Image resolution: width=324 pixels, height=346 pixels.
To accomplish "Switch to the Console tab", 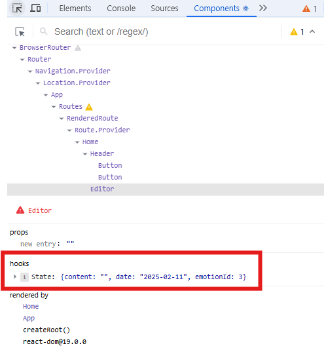I will coord(121,9).
